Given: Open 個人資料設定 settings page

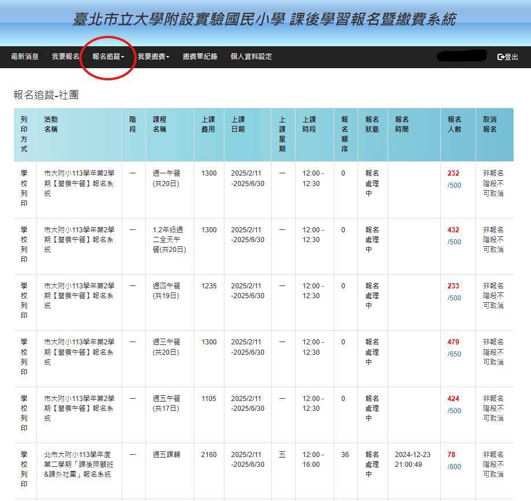Looking at the screenshot, I should (x=251, y=57).
